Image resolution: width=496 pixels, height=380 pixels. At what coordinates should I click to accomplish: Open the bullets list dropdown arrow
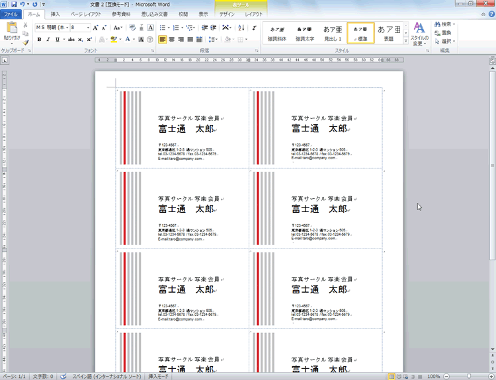(x=169, y=28)
